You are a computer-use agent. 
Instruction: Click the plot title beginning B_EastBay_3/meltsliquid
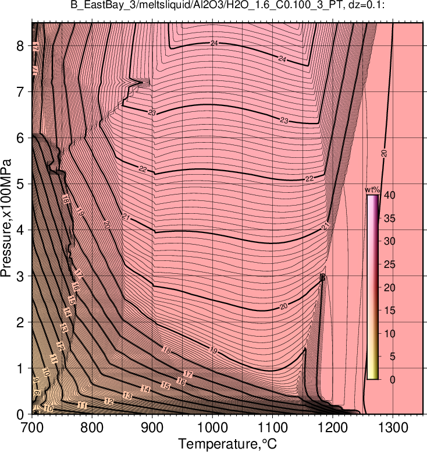pos(227,5)
